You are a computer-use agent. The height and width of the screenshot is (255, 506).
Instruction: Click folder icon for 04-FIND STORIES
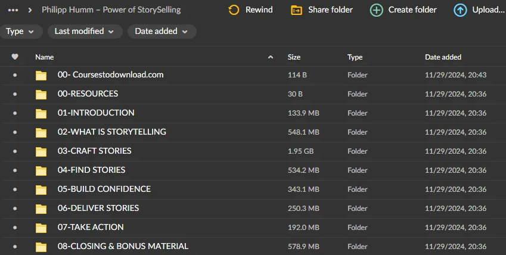coord(41,170)
